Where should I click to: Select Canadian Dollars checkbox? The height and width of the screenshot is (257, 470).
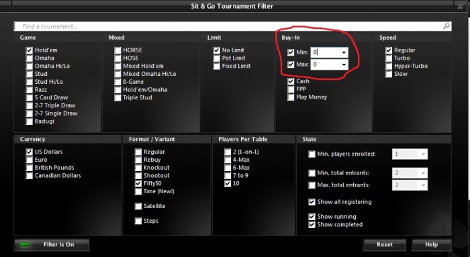[29, 176]
